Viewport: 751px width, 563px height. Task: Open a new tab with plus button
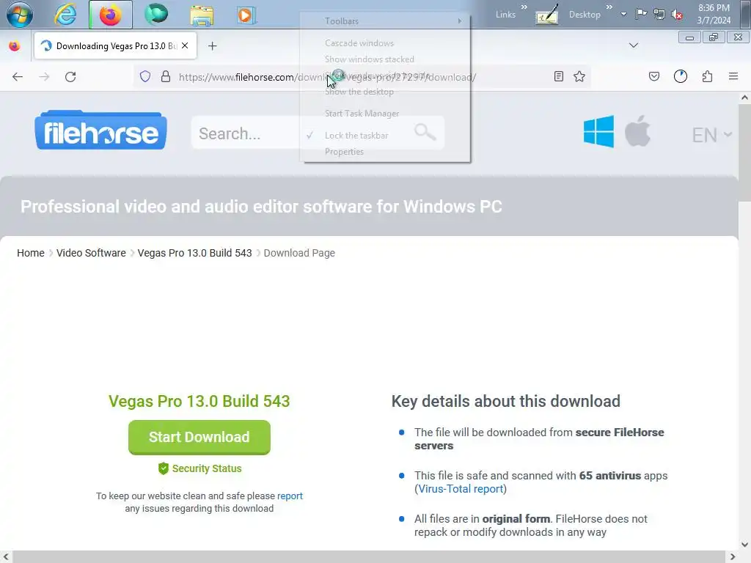point(212,46)
